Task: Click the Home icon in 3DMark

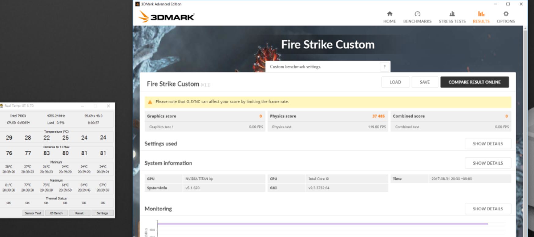Action: (389, 14)
